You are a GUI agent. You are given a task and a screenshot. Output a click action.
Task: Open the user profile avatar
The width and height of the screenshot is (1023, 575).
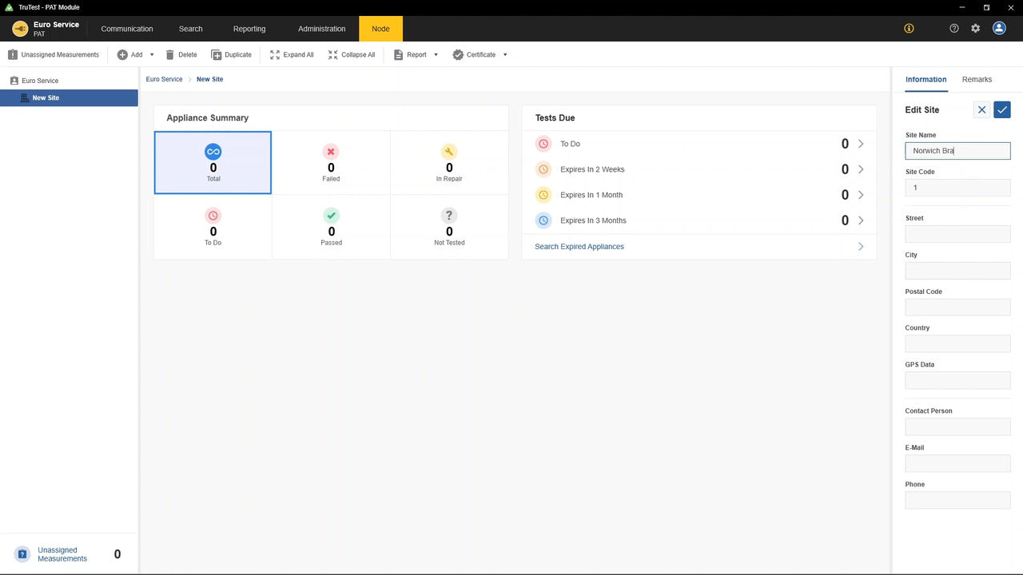(999, 28)
